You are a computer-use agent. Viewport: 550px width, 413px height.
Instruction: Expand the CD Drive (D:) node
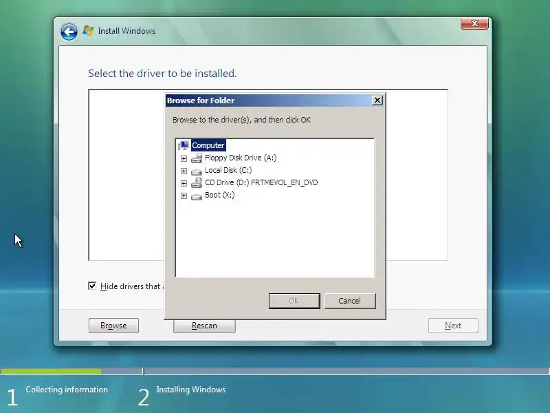pyautogui.click(x=184, y=183)
